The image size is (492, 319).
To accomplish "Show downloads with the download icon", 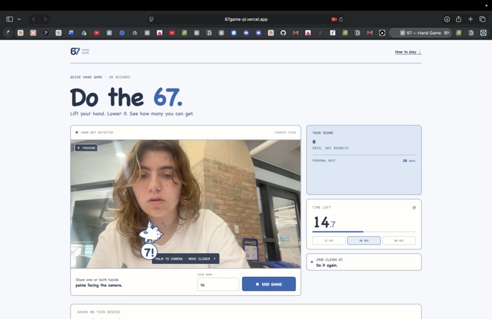I will [447, 19].
